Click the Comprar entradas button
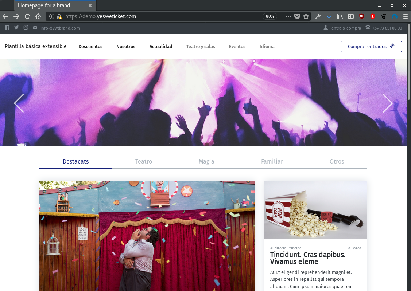The height and width of the screenshot is (291, 411). [x=371, y=47]
